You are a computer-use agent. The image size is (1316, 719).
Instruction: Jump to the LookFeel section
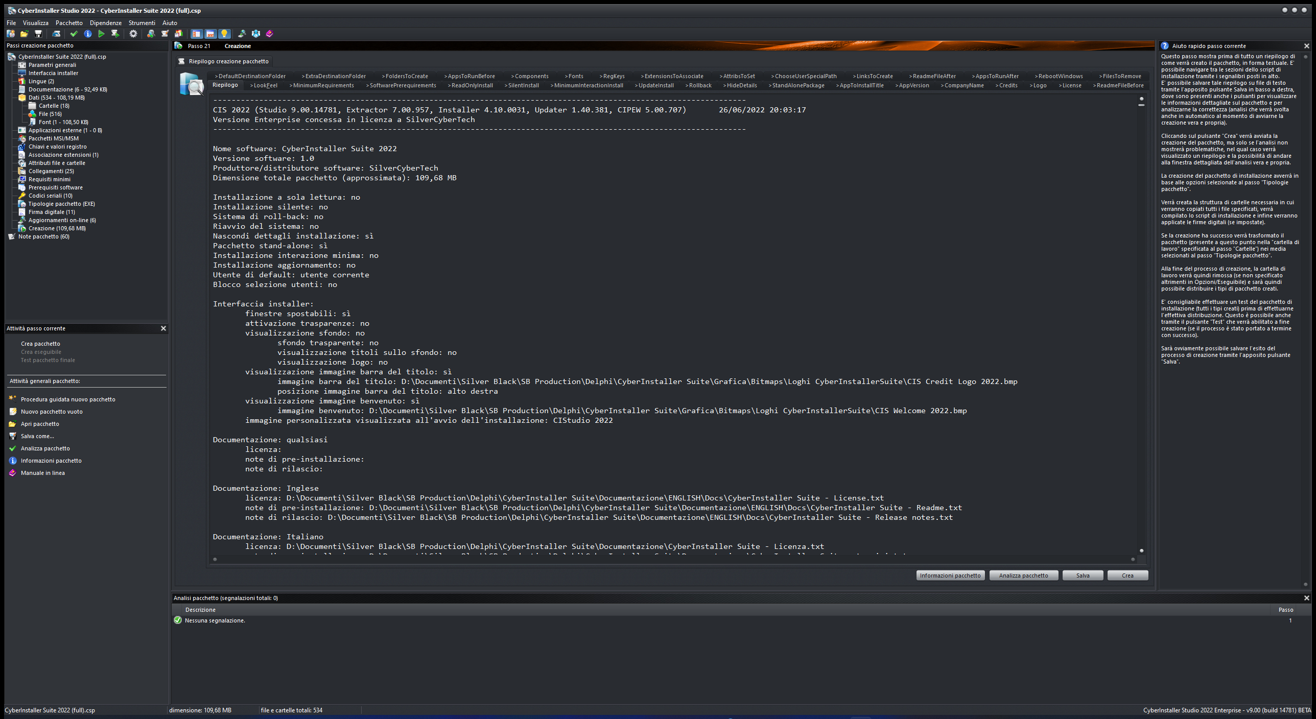pos(264,86)
